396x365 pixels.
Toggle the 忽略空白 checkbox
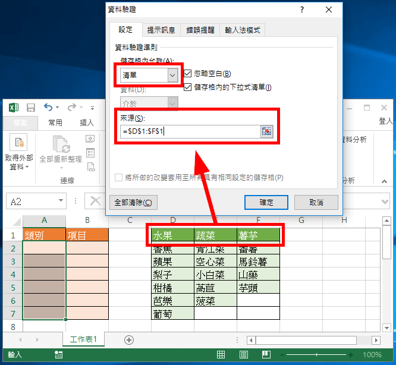188,74
